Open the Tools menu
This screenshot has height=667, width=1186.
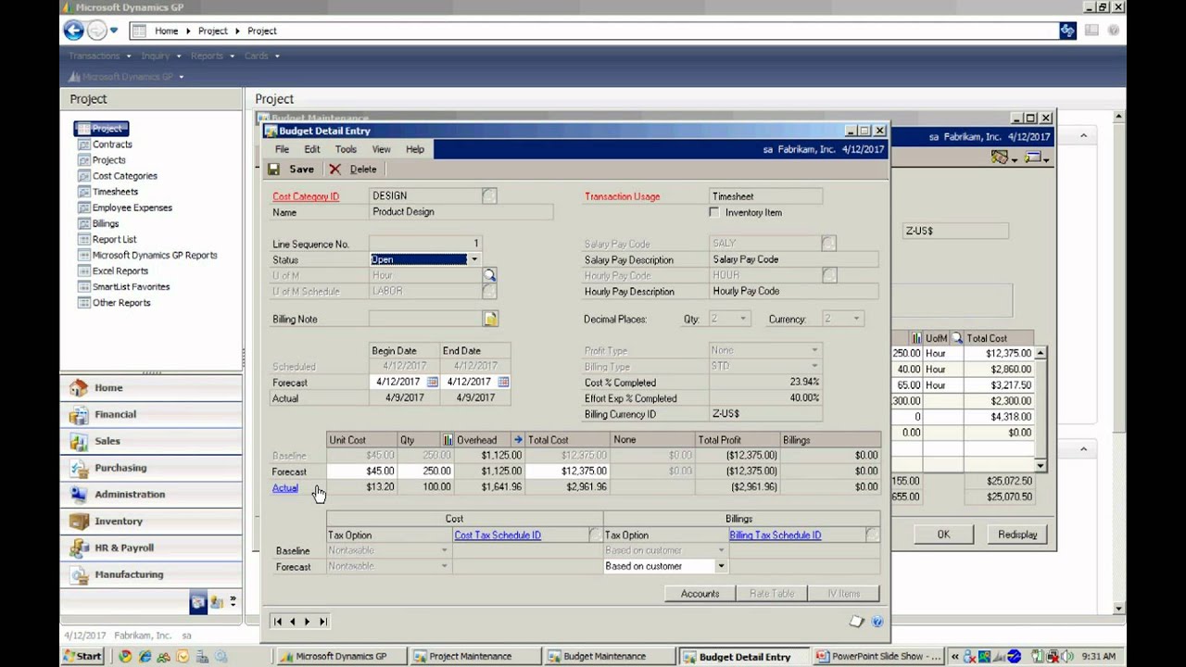coord(346,149)
